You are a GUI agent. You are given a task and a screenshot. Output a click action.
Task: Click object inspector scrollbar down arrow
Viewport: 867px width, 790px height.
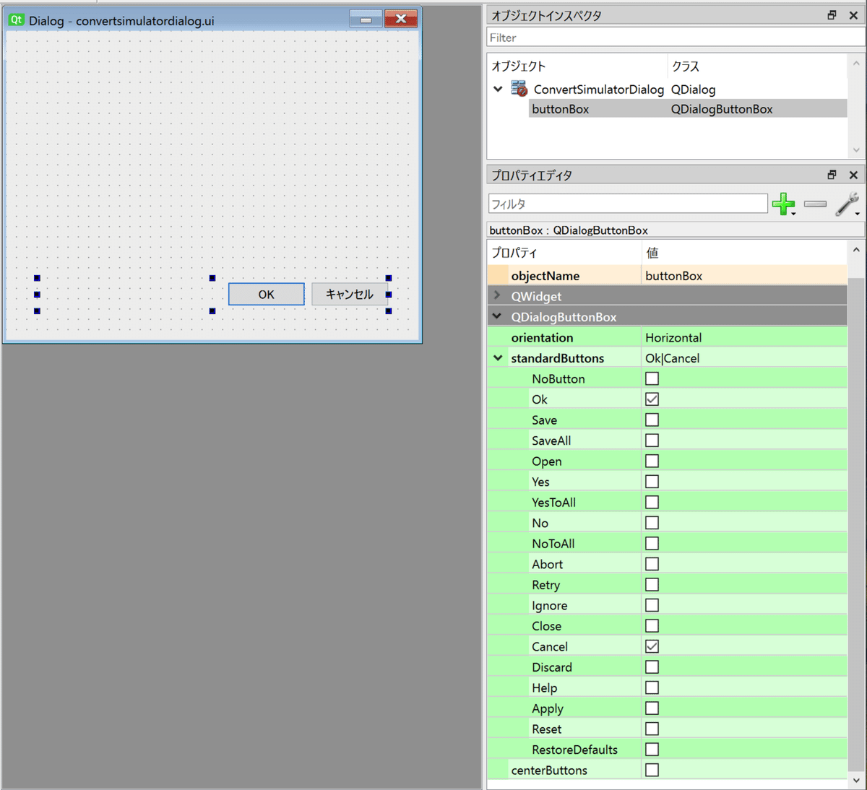click(856, 150)
